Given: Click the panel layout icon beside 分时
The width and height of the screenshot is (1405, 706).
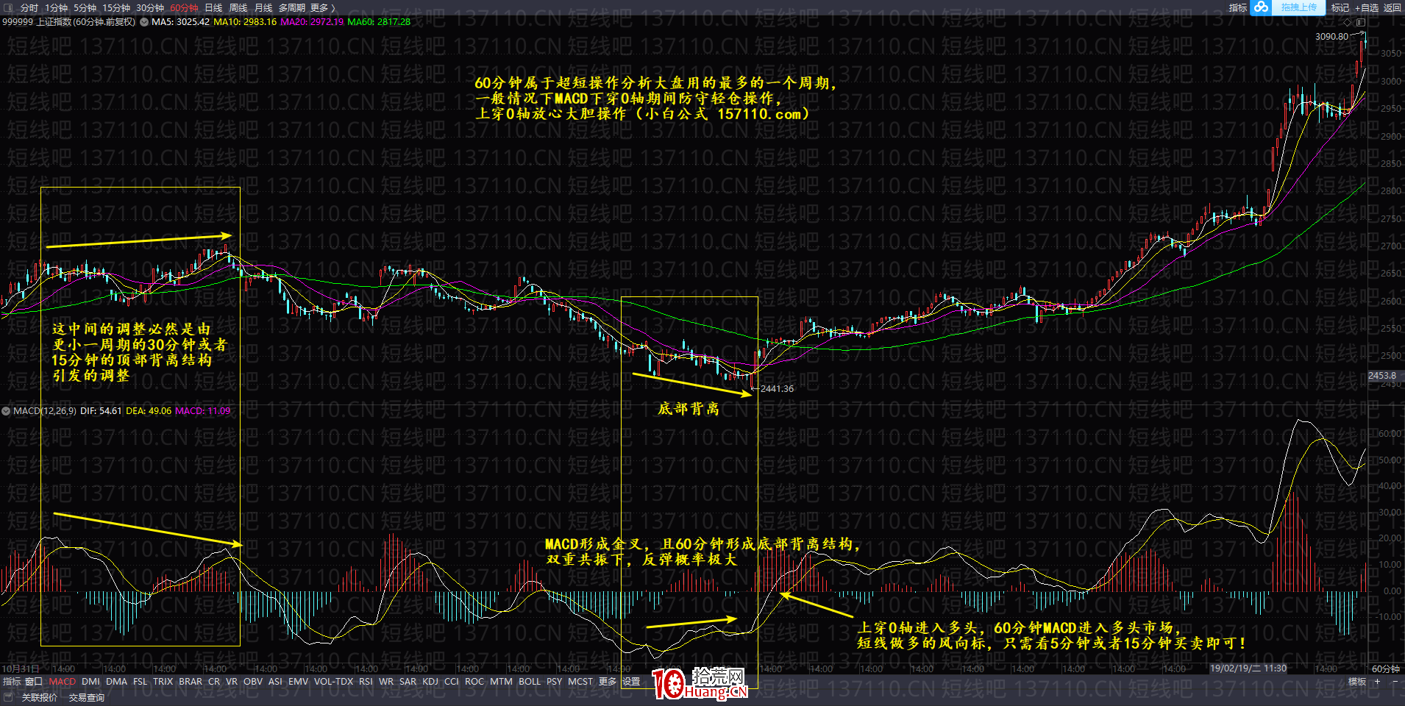Looking at the screenshot, I should coord(10,7).
